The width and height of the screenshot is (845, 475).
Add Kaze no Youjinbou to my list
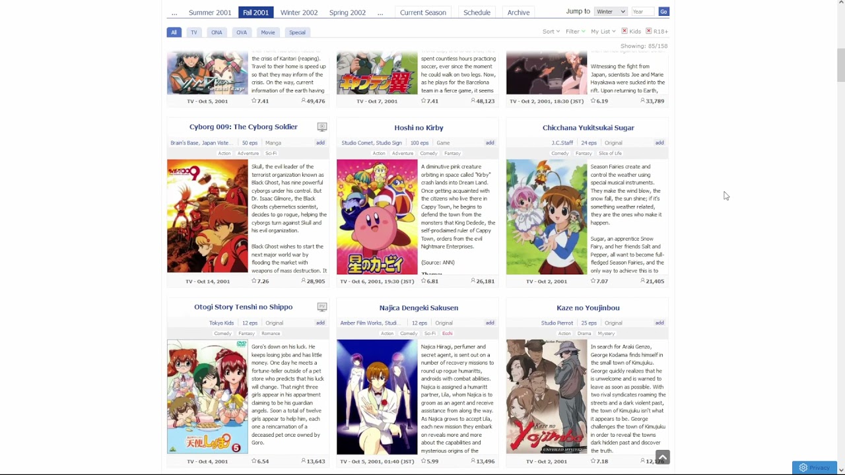[659, 323]
